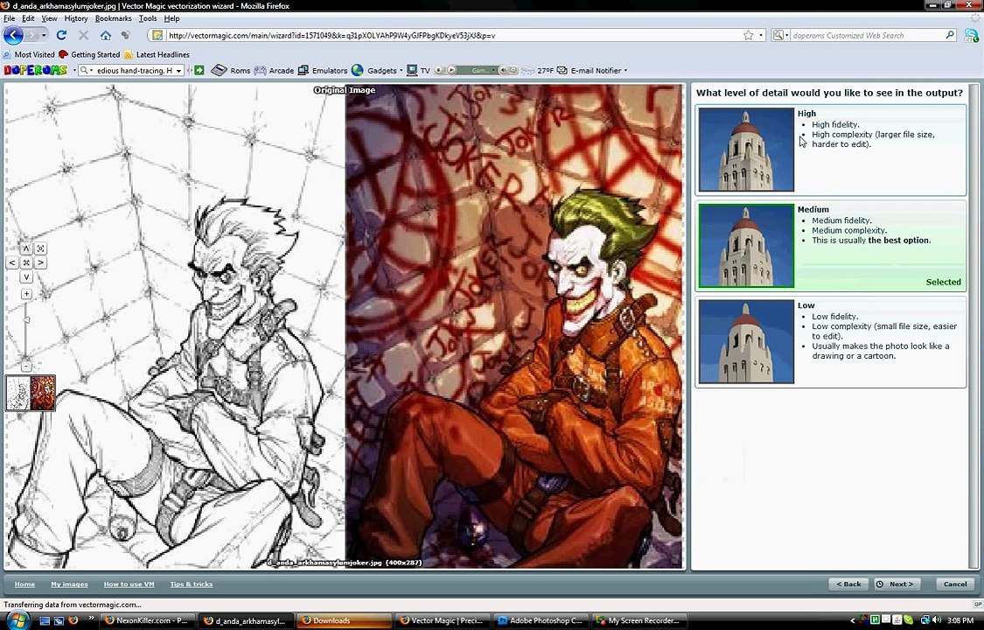Switch to the Downloads taskbar window
The width and height of the screenshot is (984, 630).
tap(343, 620)
